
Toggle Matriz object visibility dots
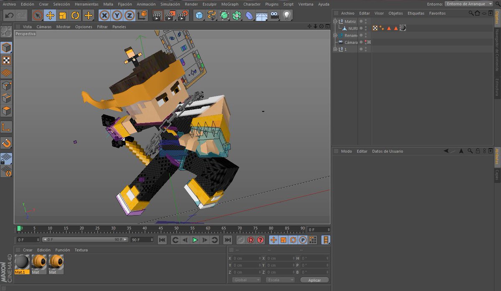[x=365, y=21]
